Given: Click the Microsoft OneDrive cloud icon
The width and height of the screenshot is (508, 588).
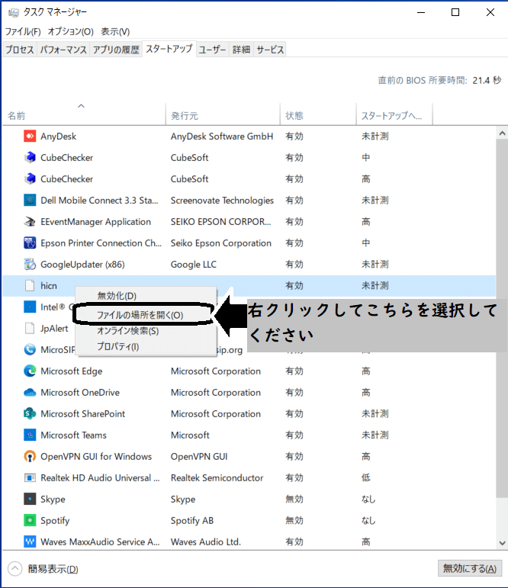Looking at the screenshot, I should [x=30, y=392].
